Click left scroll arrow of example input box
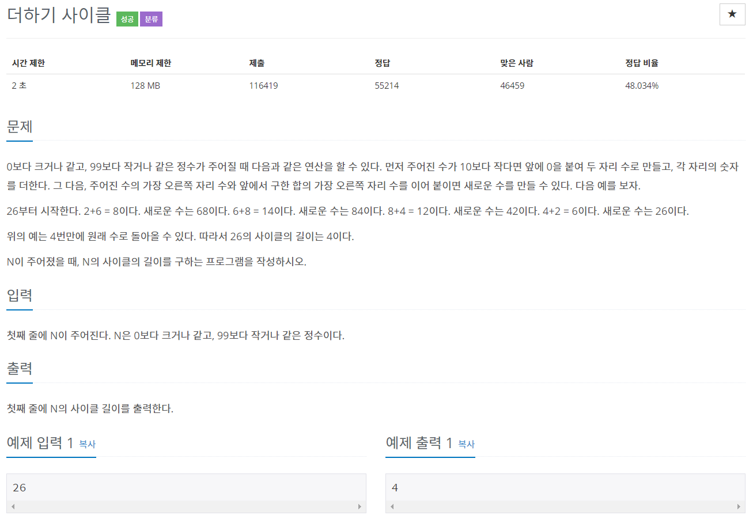Screen dimensions: 753x519 click(13, 507)
